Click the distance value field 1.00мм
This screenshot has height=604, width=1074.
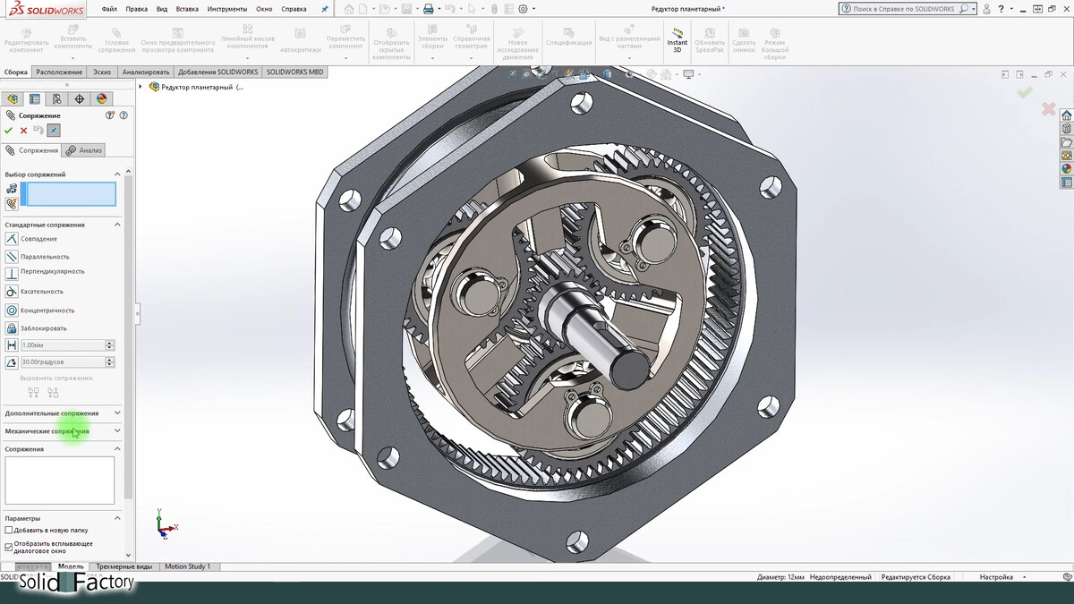(x=63, y=345)
